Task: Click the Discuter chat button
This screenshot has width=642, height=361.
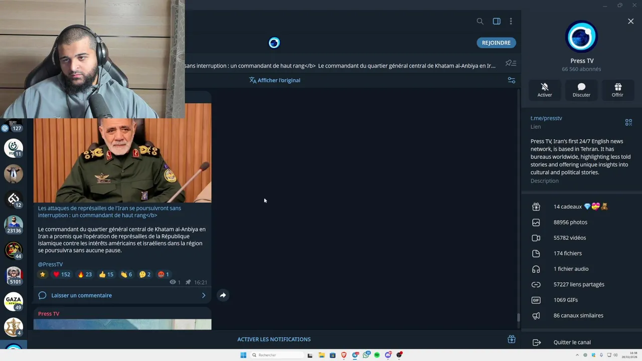Action: (581, 90)
